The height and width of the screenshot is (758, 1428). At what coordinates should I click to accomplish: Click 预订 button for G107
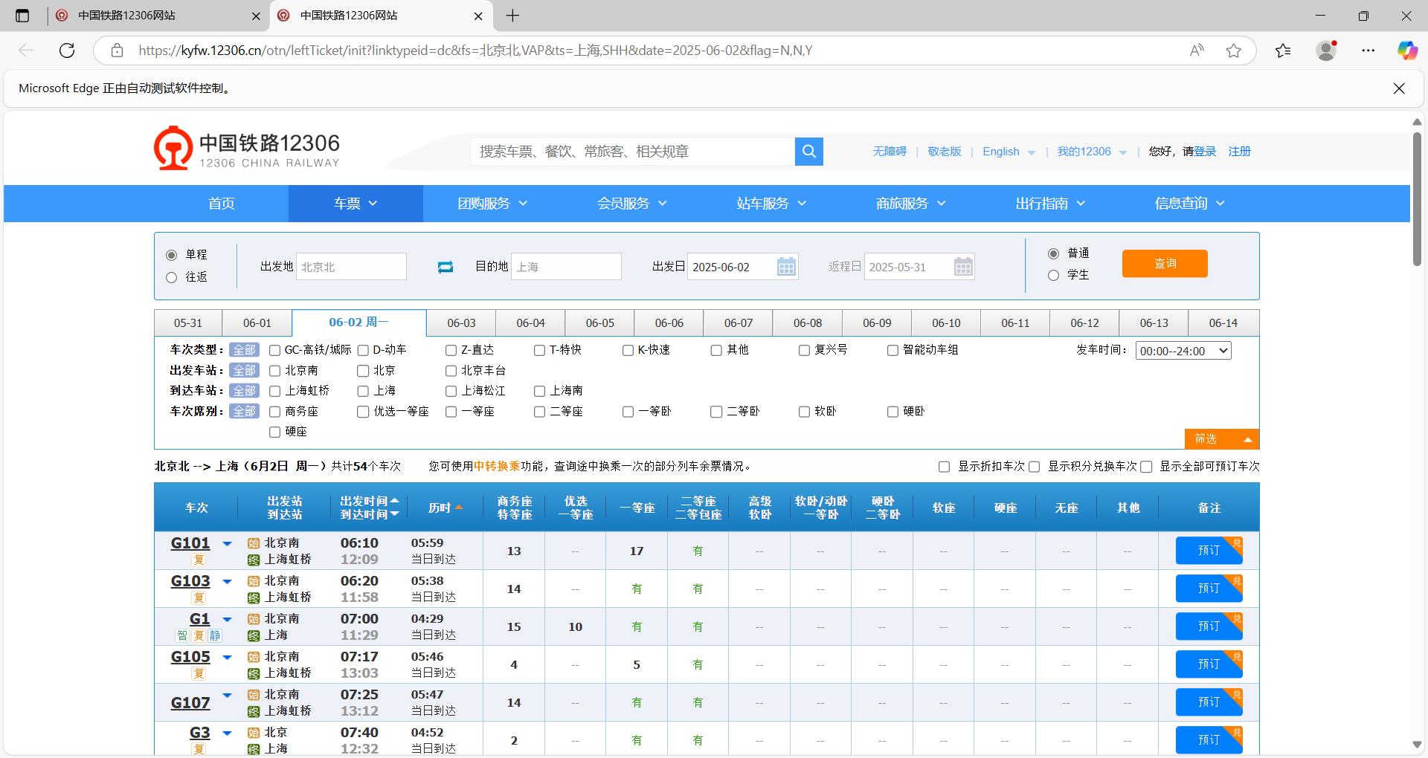click(1209, 702)
